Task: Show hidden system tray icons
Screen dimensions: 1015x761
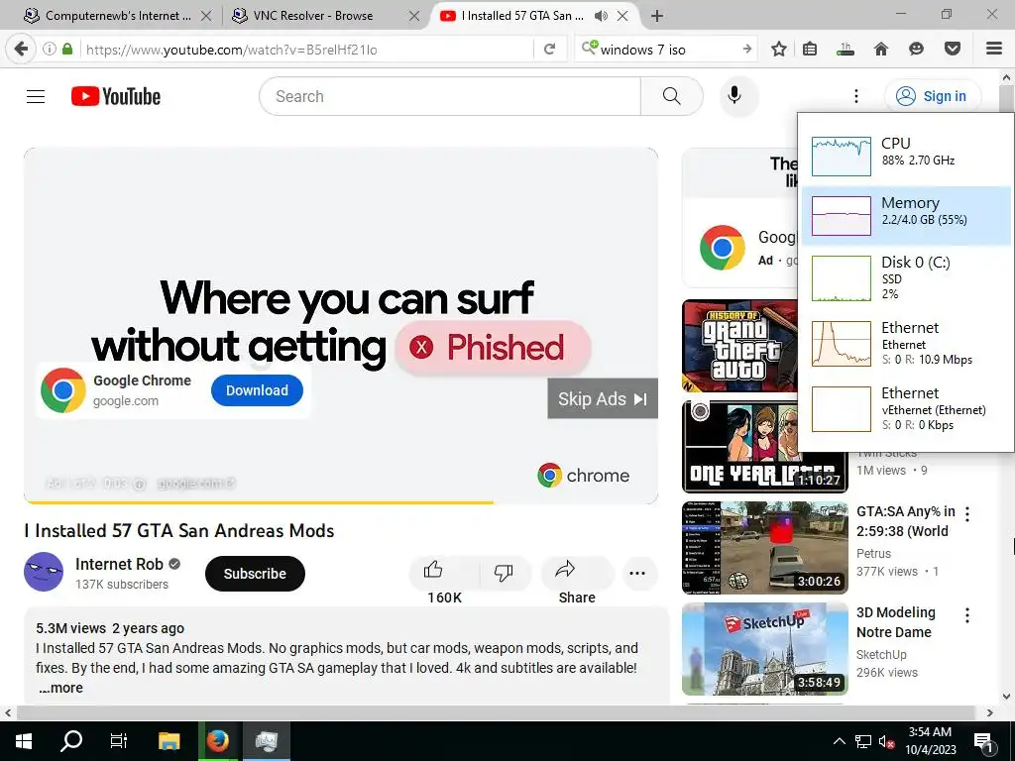Action: tap(839, 741)
